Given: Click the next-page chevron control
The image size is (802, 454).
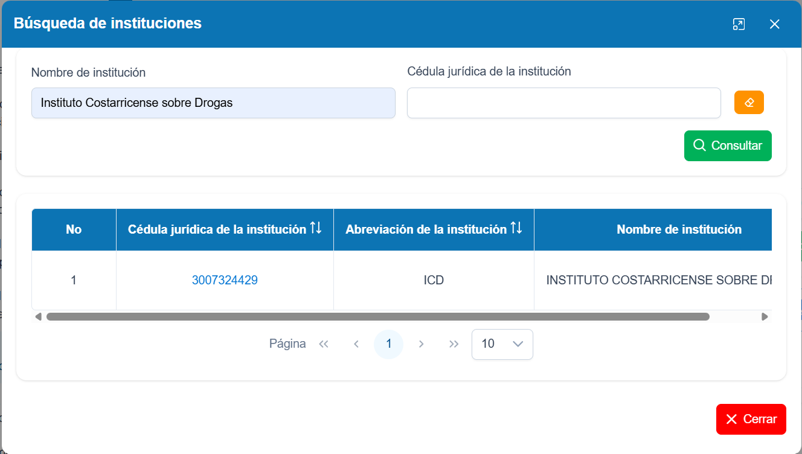Looking at the screenshot, I should 421,344.
